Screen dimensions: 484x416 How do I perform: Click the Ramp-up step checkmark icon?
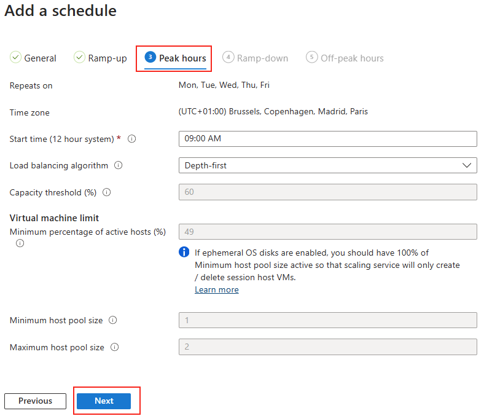(x=79, y=57)
